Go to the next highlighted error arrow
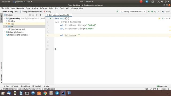Image resolution: width=171 pixels, height=96 pixels. [169, 18]
